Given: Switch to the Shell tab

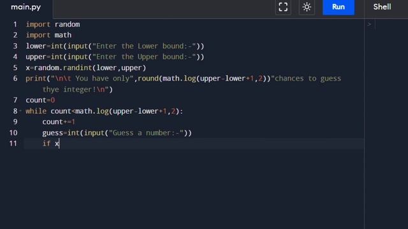Looking at the screenshot, I should (382, 7).
